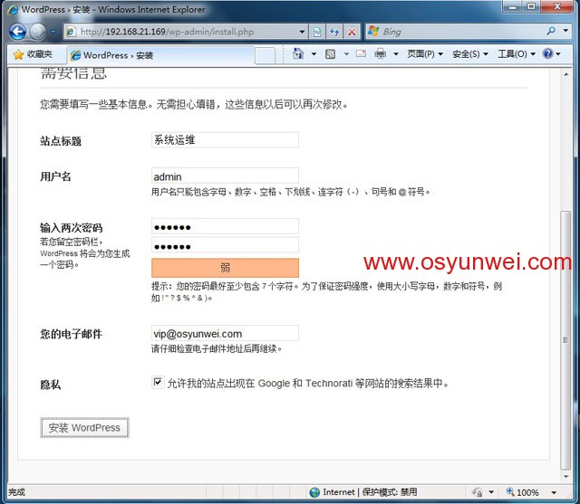
Task: Click the 站点标题 input field
Action: tap(225, 140)
